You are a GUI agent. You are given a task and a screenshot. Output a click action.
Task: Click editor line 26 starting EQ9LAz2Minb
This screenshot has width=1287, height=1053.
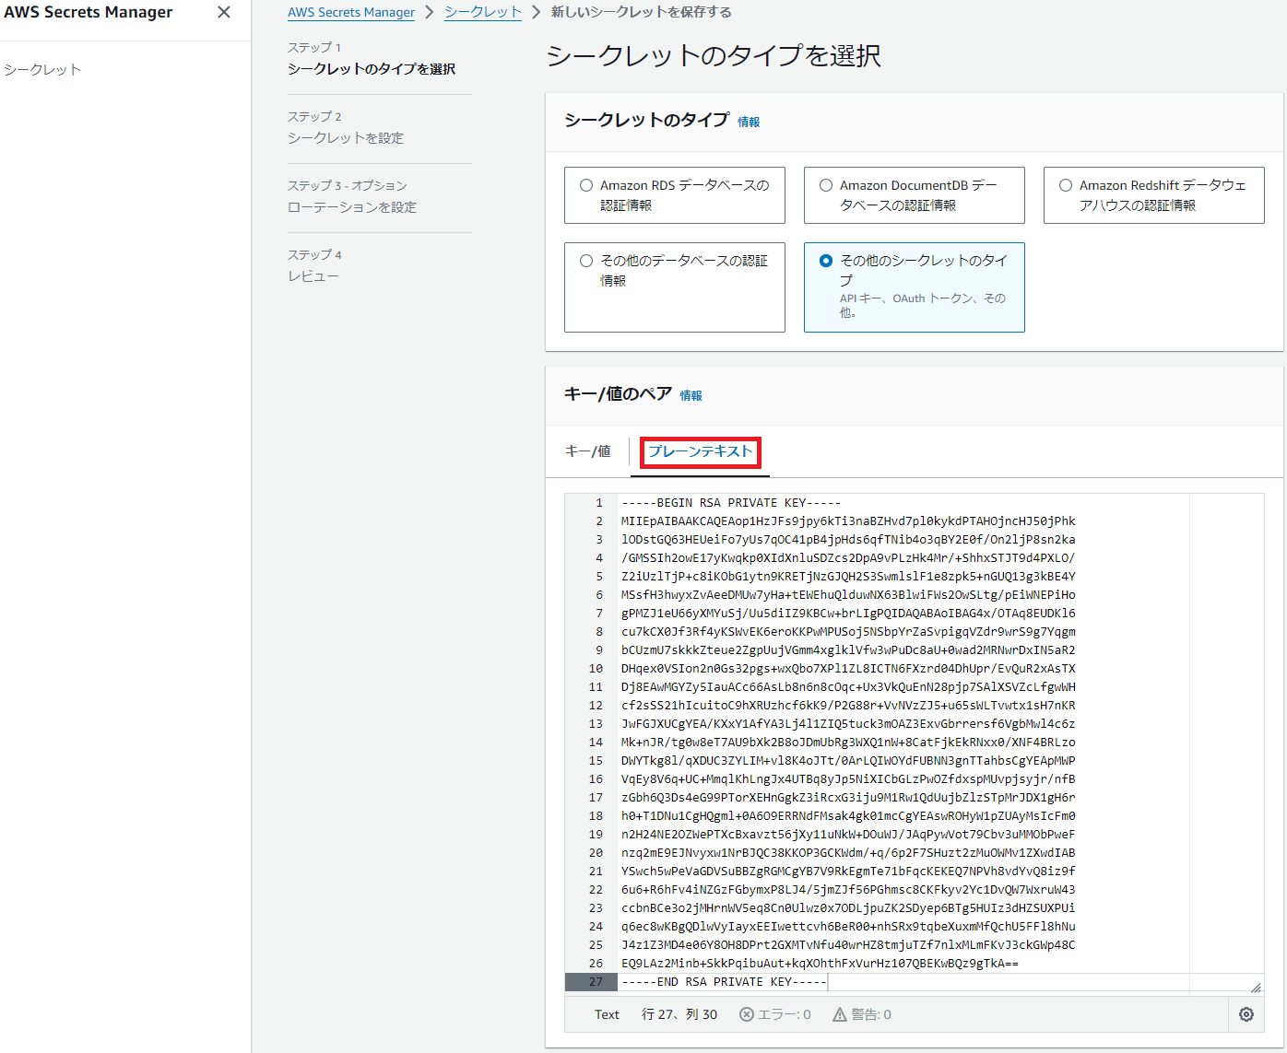coord(820,964)
